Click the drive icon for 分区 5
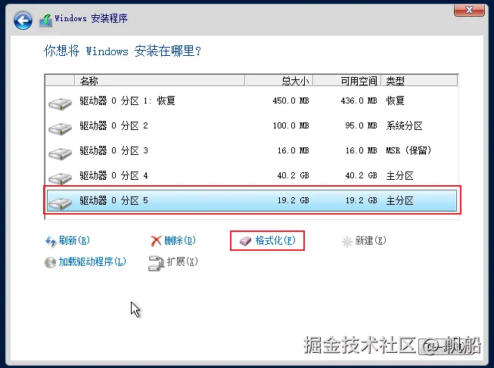 (x=60, y=203)
